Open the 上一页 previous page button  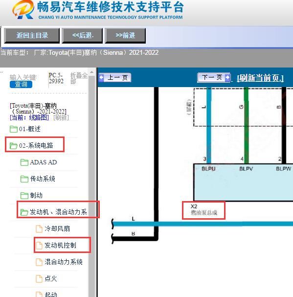115,77
